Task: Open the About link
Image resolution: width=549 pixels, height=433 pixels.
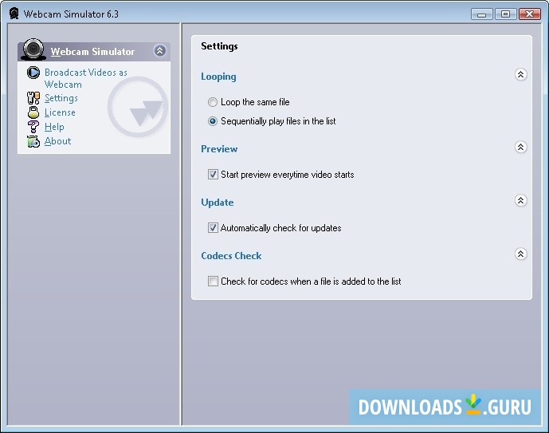Action: pyautogui.click(x=58, y=141)
